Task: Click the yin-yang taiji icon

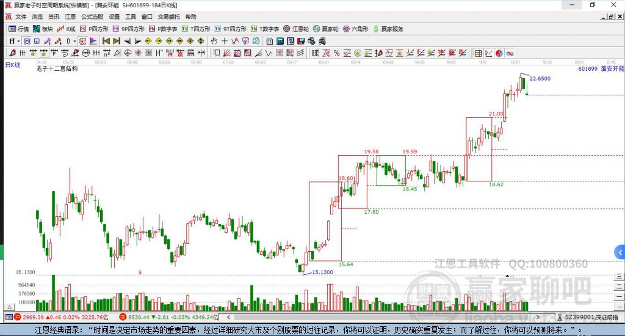Action: [499, 53]
